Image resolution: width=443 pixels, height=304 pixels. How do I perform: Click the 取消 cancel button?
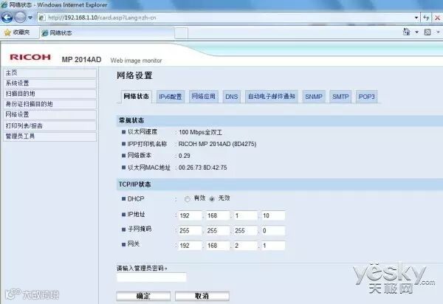[202, 296]
